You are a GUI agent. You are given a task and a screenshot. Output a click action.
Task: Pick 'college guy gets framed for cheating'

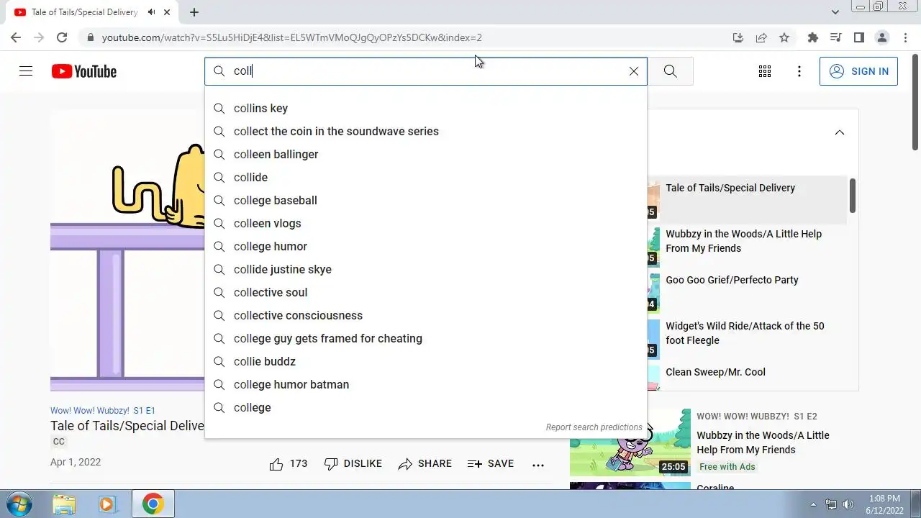[x=426, y=338]
